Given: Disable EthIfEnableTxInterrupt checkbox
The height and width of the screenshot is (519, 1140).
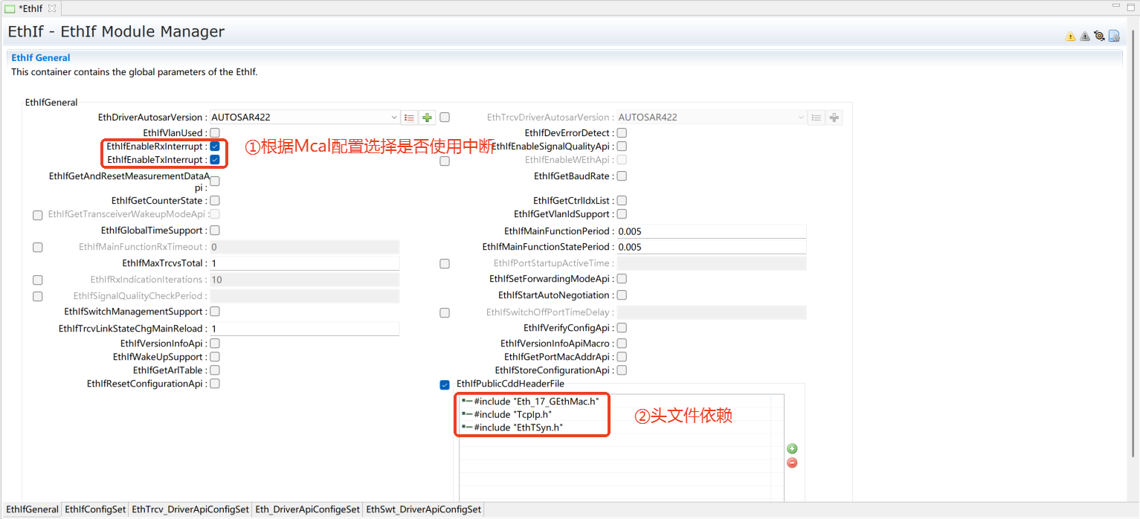Looking at the screenshot, I should point(214,160).
